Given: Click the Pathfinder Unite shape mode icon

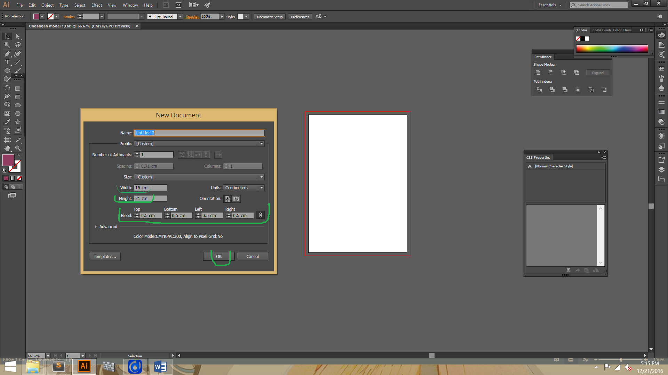Looking at the screenshot, I should tap(538, 73).
